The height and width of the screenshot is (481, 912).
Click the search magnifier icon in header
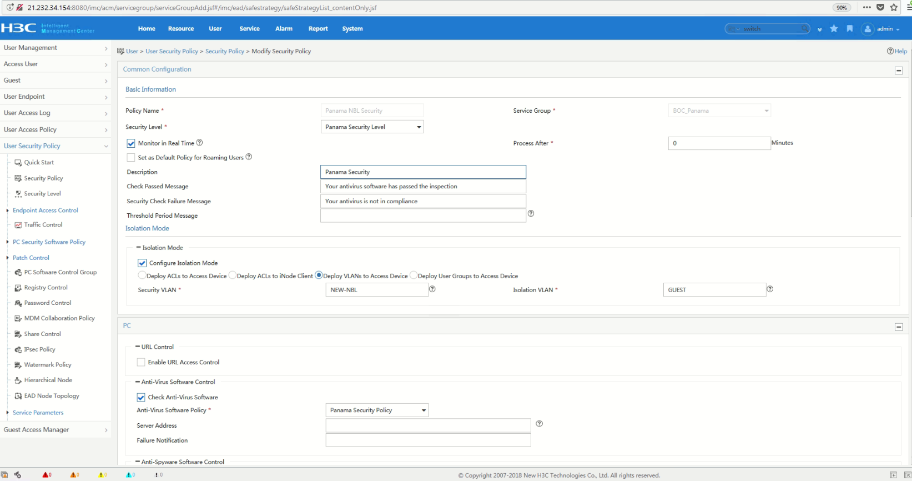(x=804, y=29)
